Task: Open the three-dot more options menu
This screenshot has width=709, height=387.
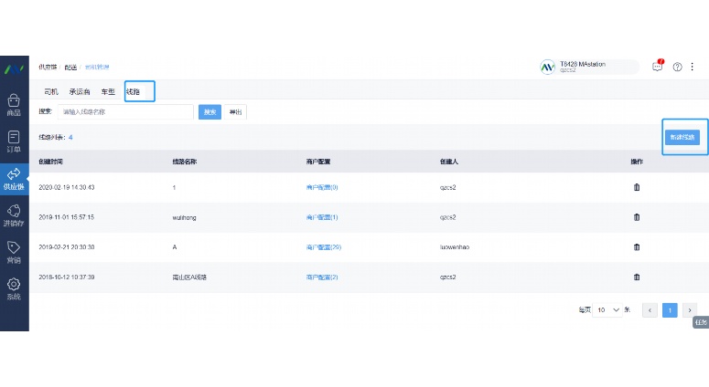Action: [x=692, y=67]
